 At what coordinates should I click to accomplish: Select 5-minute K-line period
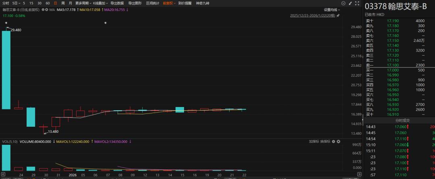click(x=24, y=3)
